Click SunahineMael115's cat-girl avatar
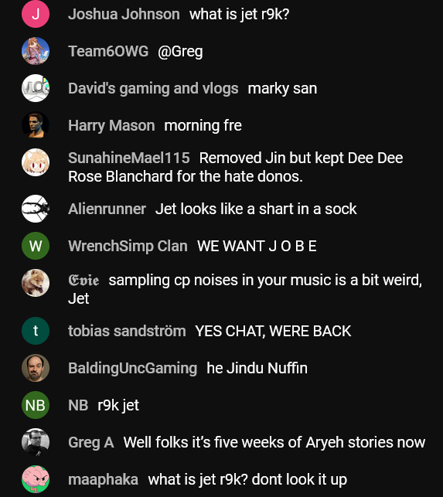The height and width of the screenshot is (497, 443). tap(36, 162)
